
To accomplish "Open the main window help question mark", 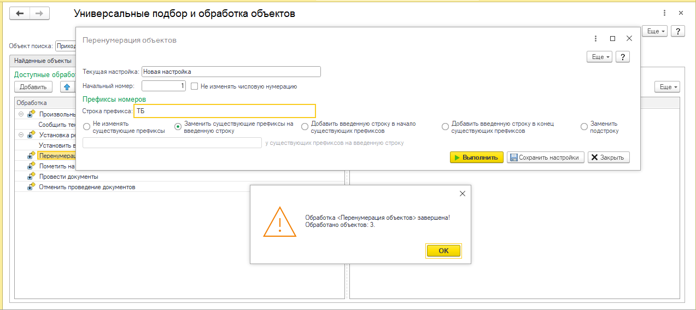I will (678, 31).
